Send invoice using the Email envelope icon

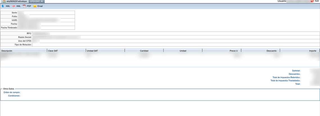tap(35, 6)
